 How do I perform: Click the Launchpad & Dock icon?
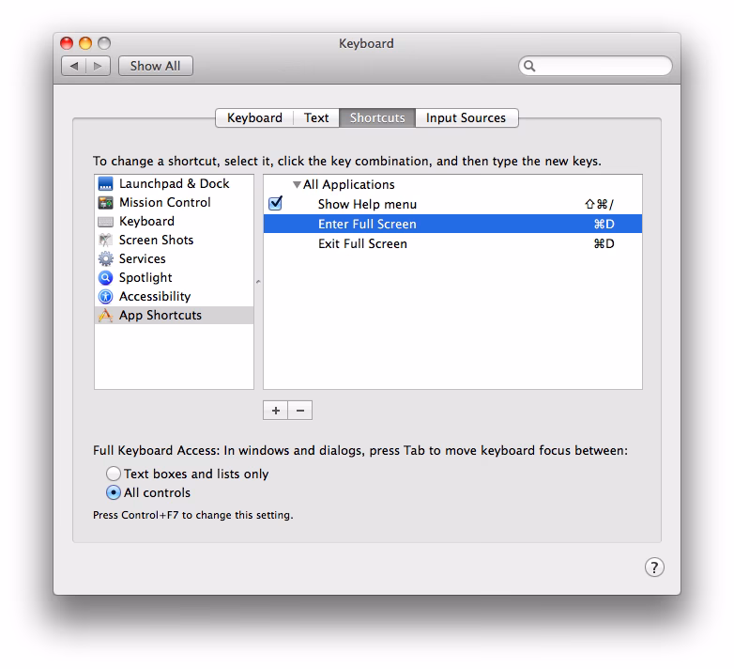click(x=105, y=183)
